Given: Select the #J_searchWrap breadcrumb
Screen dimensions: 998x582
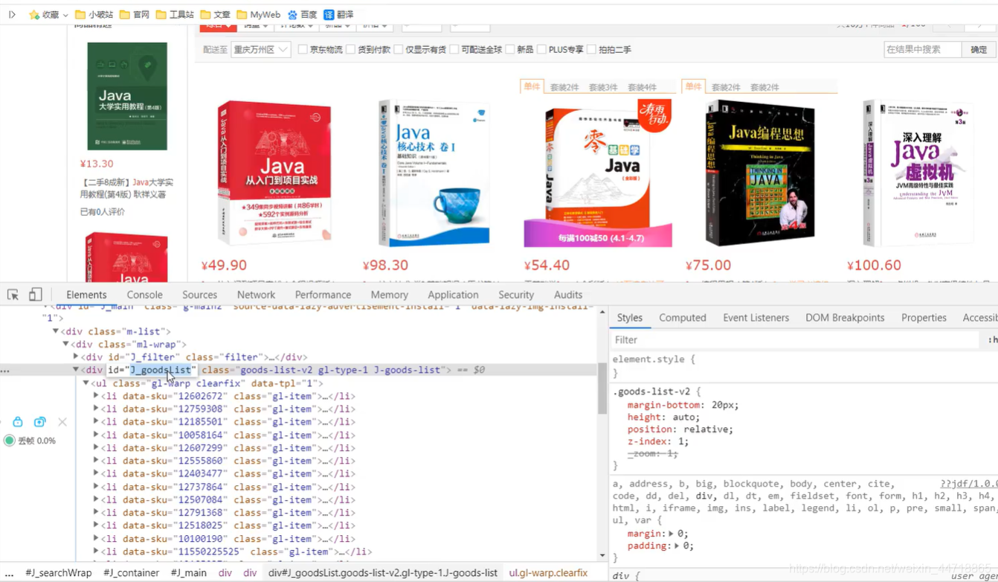Looking at the screenshot, I should [x=59, y=573].
